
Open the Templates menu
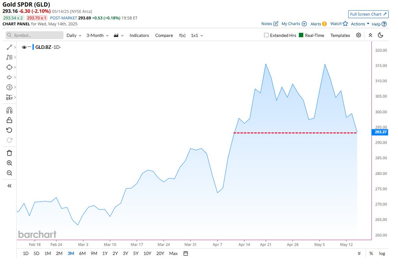(340, 35)
